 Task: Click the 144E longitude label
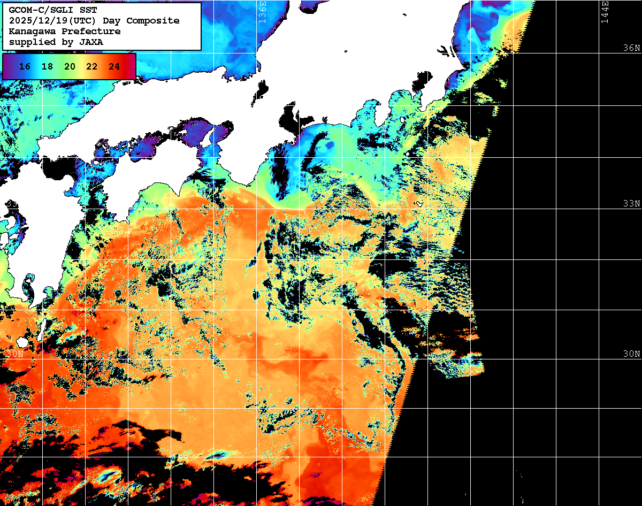[605, 11]
